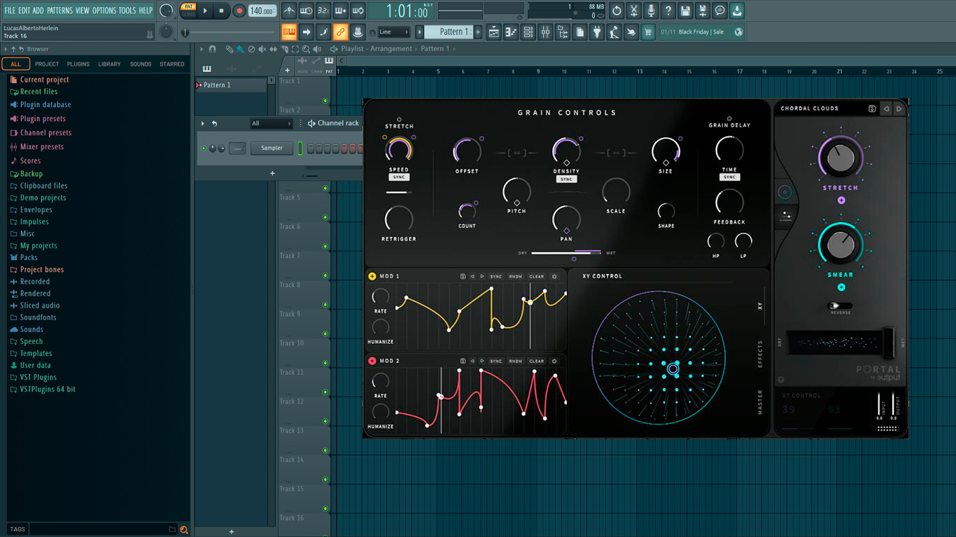Screen dimensions: 956x537
Task: Click the Record button
Action: (239, 11)
